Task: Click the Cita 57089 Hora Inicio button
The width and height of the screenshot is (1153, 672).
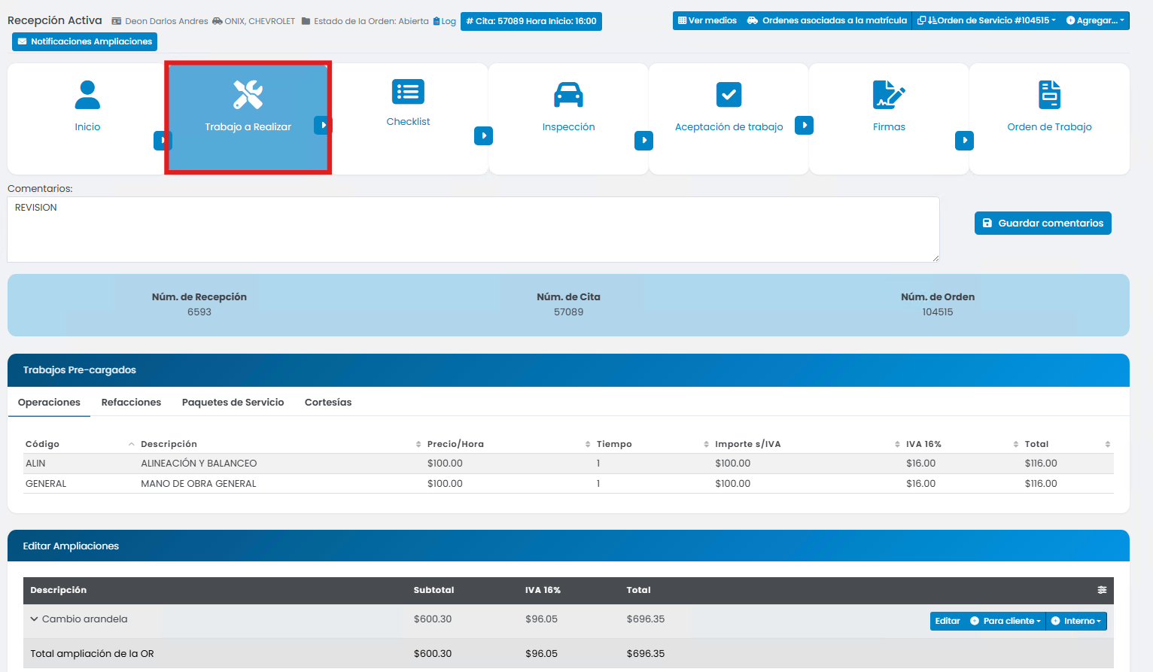Action: point(531,21)
